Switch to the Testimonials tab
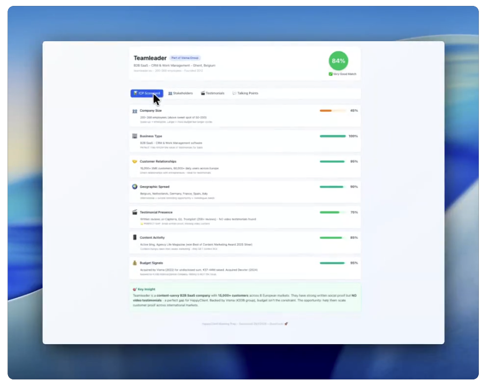This screenshot has height=388, width=488. point(213,93)
